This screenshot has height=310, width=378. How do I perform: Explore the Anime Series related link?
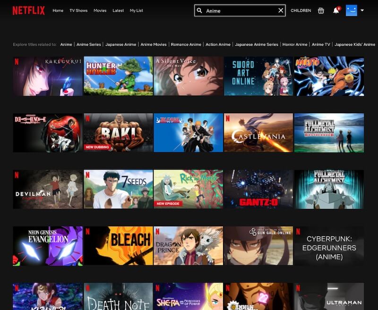(x=89, y=44)
